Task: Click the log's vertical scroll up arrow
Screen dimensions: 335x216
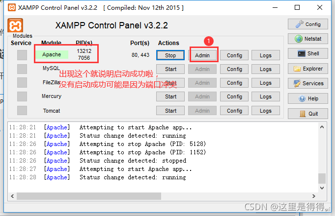Action: pos(322,127)
